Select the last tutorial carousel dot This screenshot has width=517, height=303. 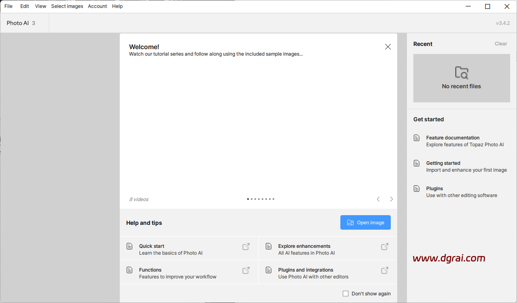pyautogui.click(x=273, y=199)
